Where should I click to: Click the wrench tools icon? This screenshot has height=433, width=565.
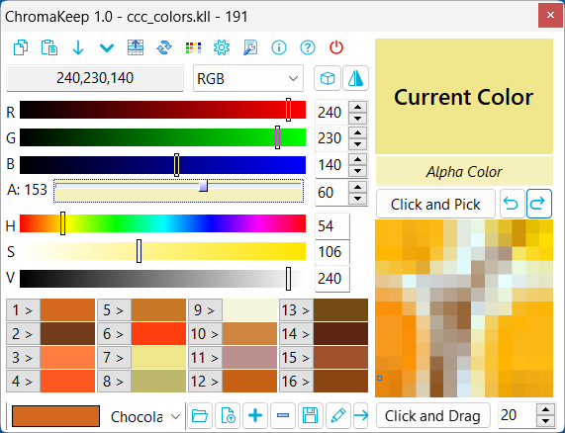250,47
